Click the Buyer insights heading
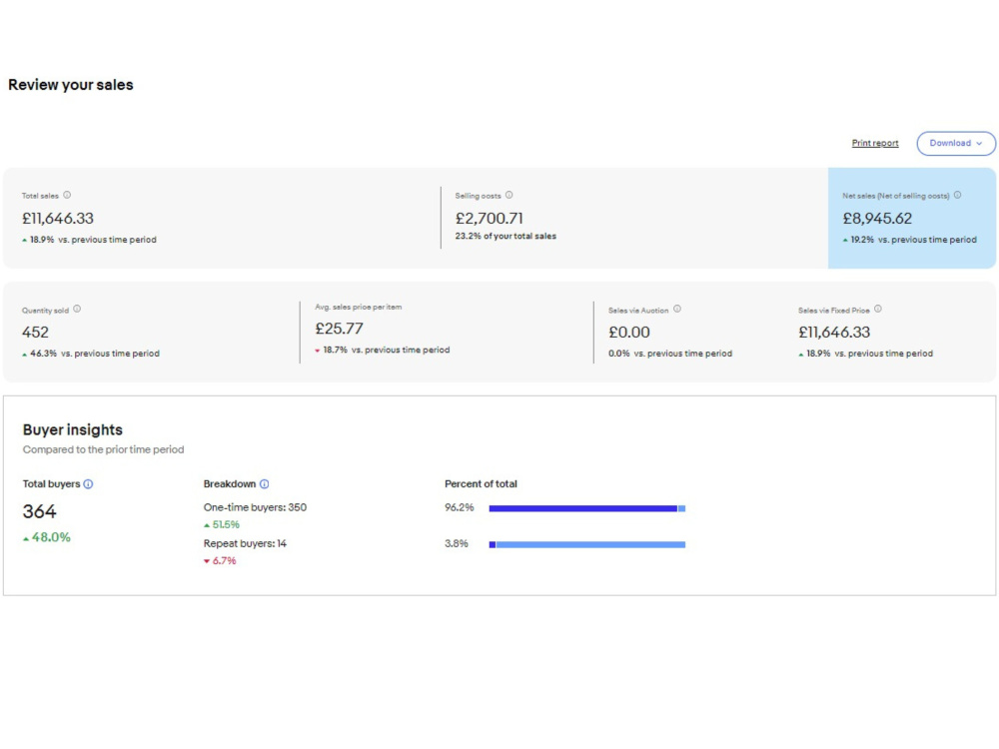This screenshot has height=749, width=999. click(x=73, y=429)
